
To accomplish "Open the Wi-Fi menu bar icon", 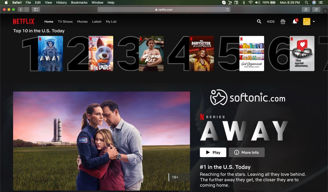I will pos(251,2).
